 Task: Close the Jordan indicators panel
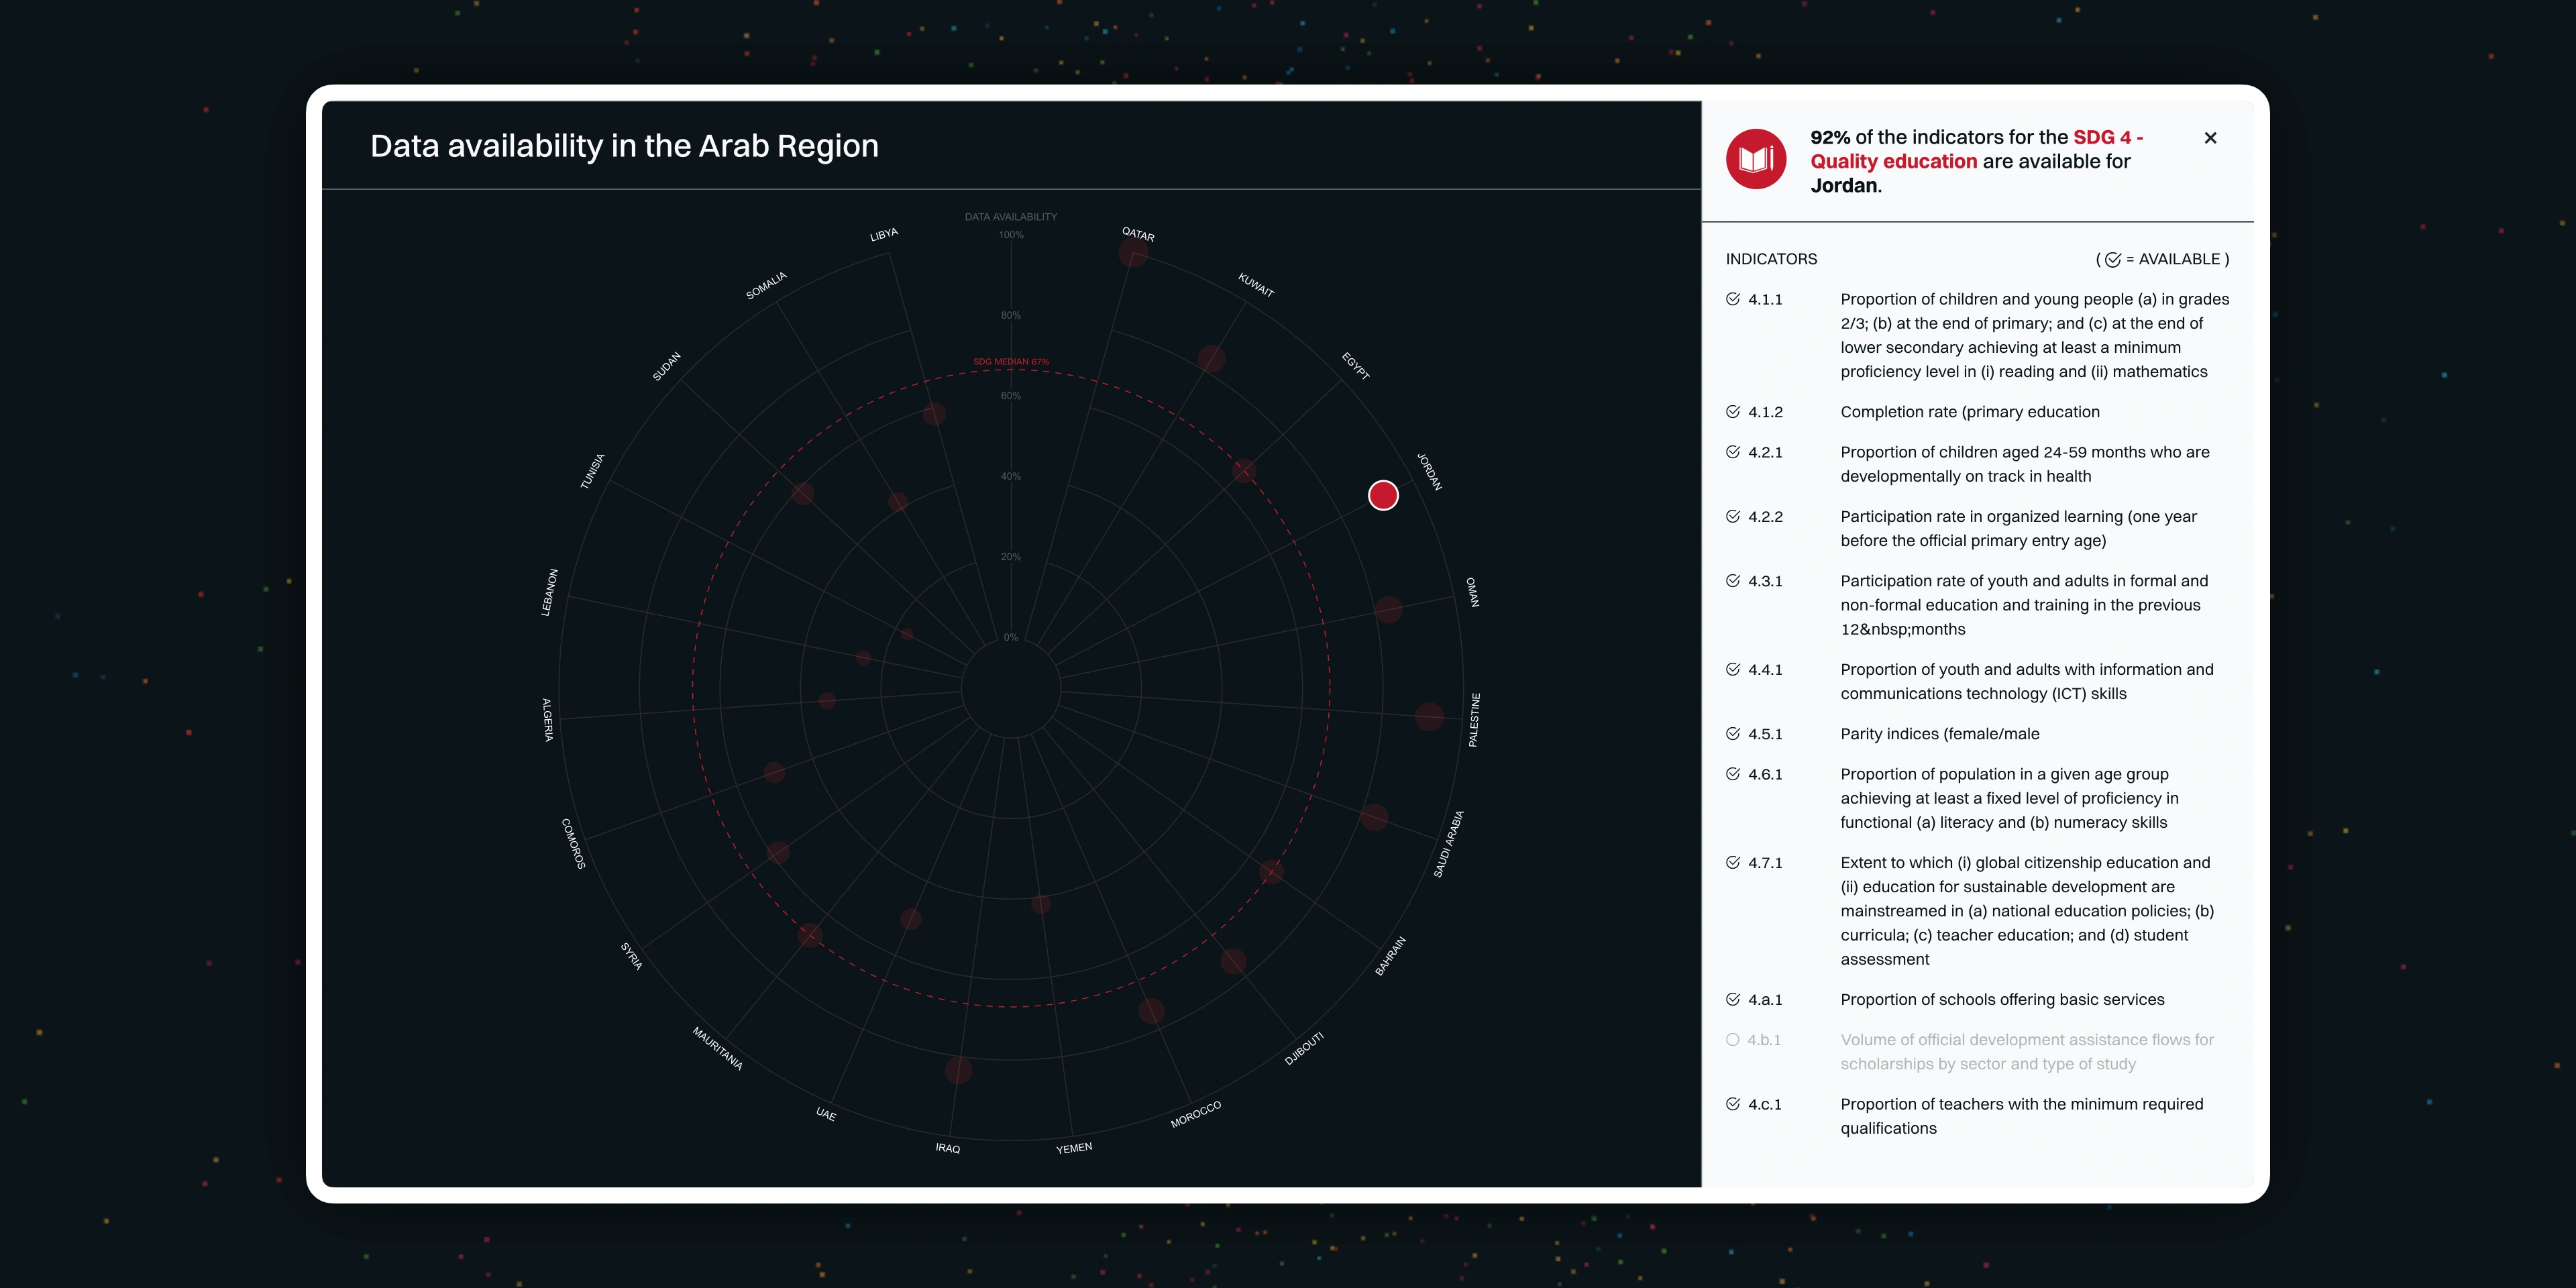pyautogui.click(x=2210, y=138)
